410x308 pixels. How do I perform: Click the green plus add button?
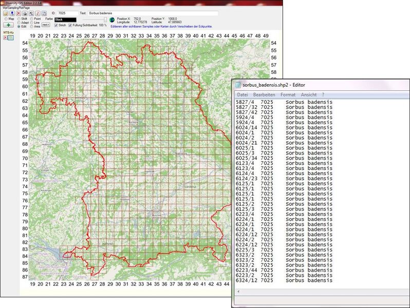(x=8, y=25)
